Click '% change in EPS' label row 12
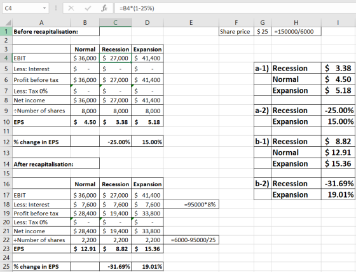 (36, 142)
